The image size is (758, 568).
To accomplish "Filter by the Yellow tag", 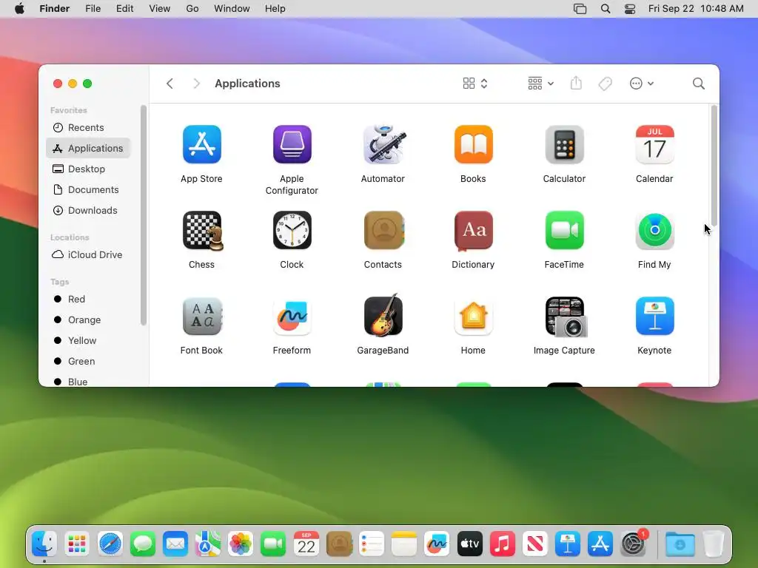I will pos(89,341).
